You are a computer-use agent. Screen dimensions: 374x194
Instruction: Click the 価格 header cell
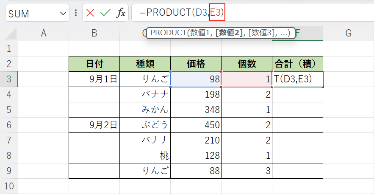point(196,64)
